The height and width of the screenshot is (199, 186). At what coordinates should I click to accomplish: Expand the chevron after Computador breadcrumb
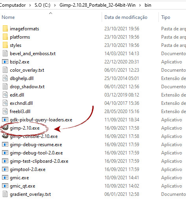tap(30, 5)
